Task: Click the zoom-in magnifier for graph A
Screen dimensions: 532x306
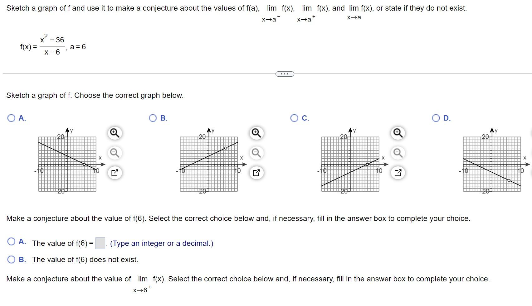Action: point(114,133)
